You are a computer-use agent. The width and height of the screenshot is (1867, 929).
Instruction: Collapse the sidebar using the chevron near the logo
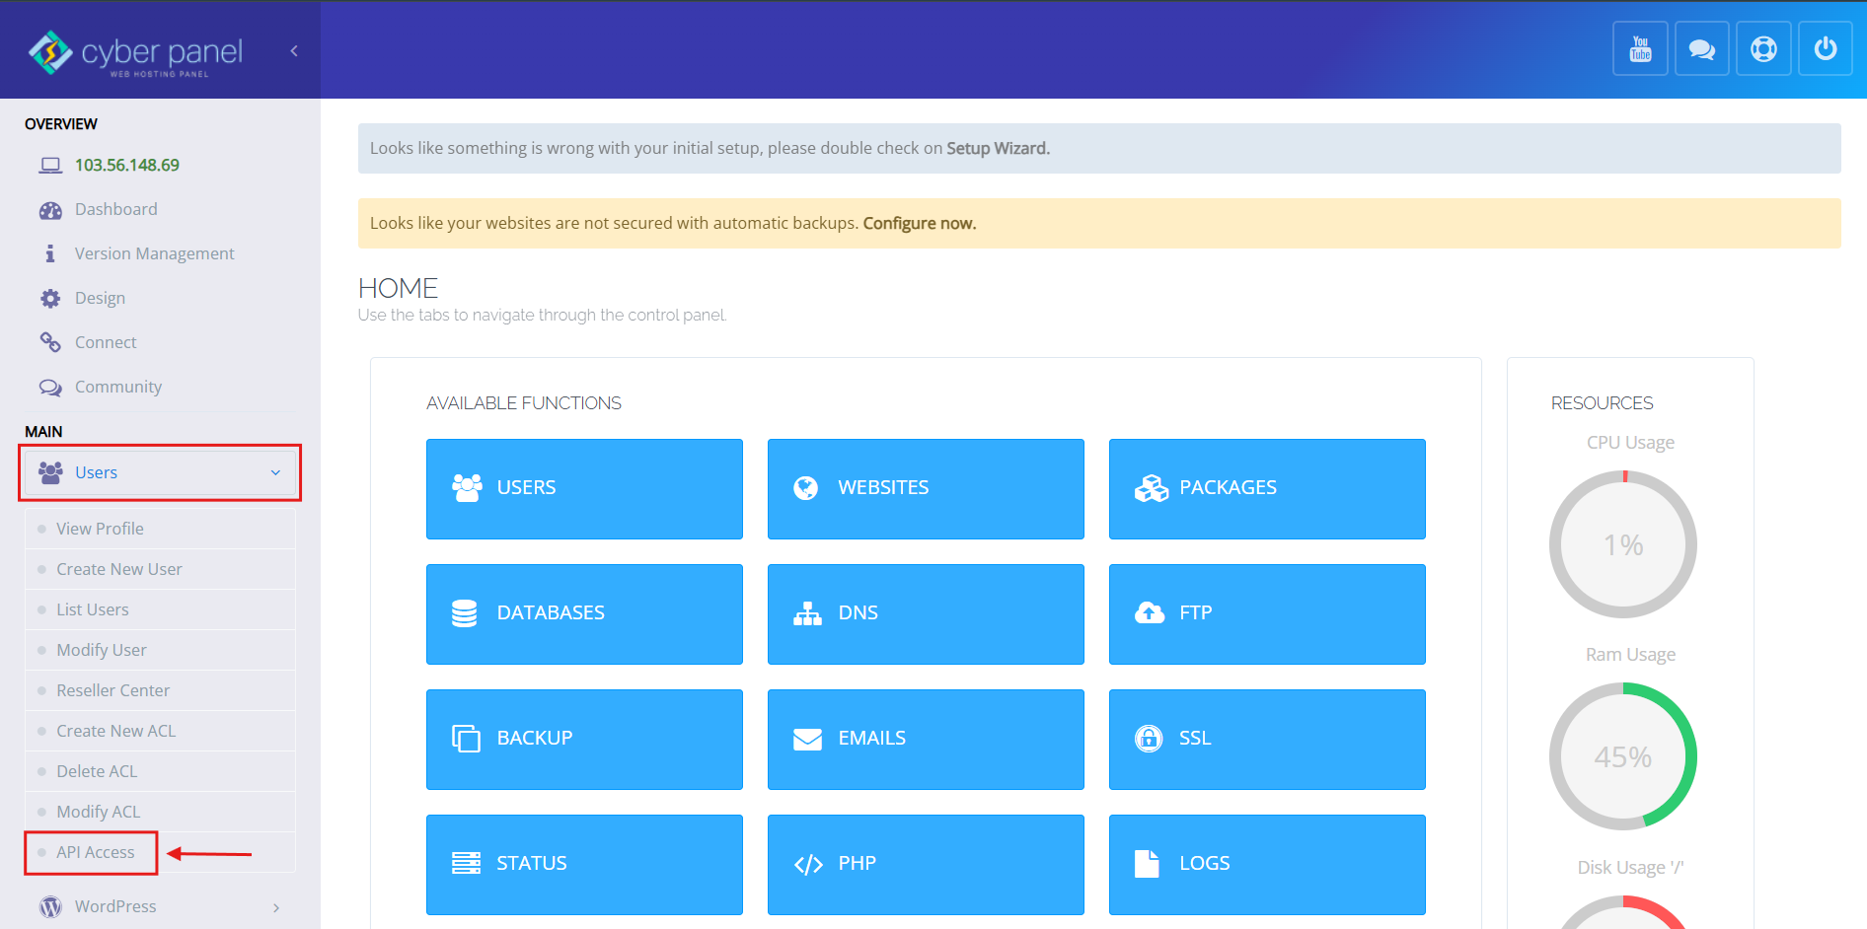tap(293, 50)
